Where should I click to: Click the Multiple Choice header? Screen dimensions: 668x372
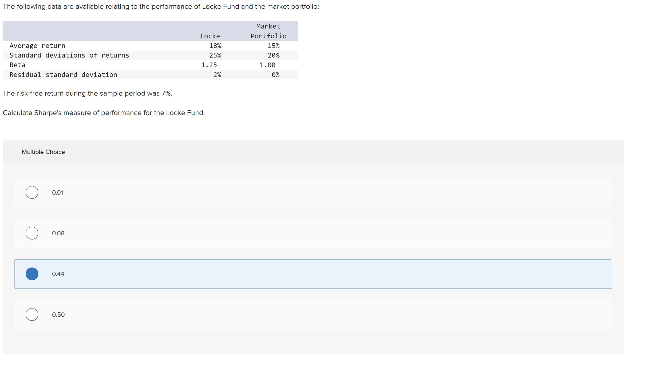pos(43,152)
